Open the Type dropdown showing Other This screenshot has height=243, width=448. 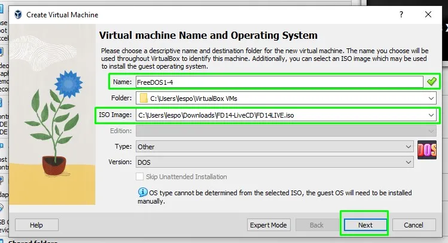click(275, 147)
